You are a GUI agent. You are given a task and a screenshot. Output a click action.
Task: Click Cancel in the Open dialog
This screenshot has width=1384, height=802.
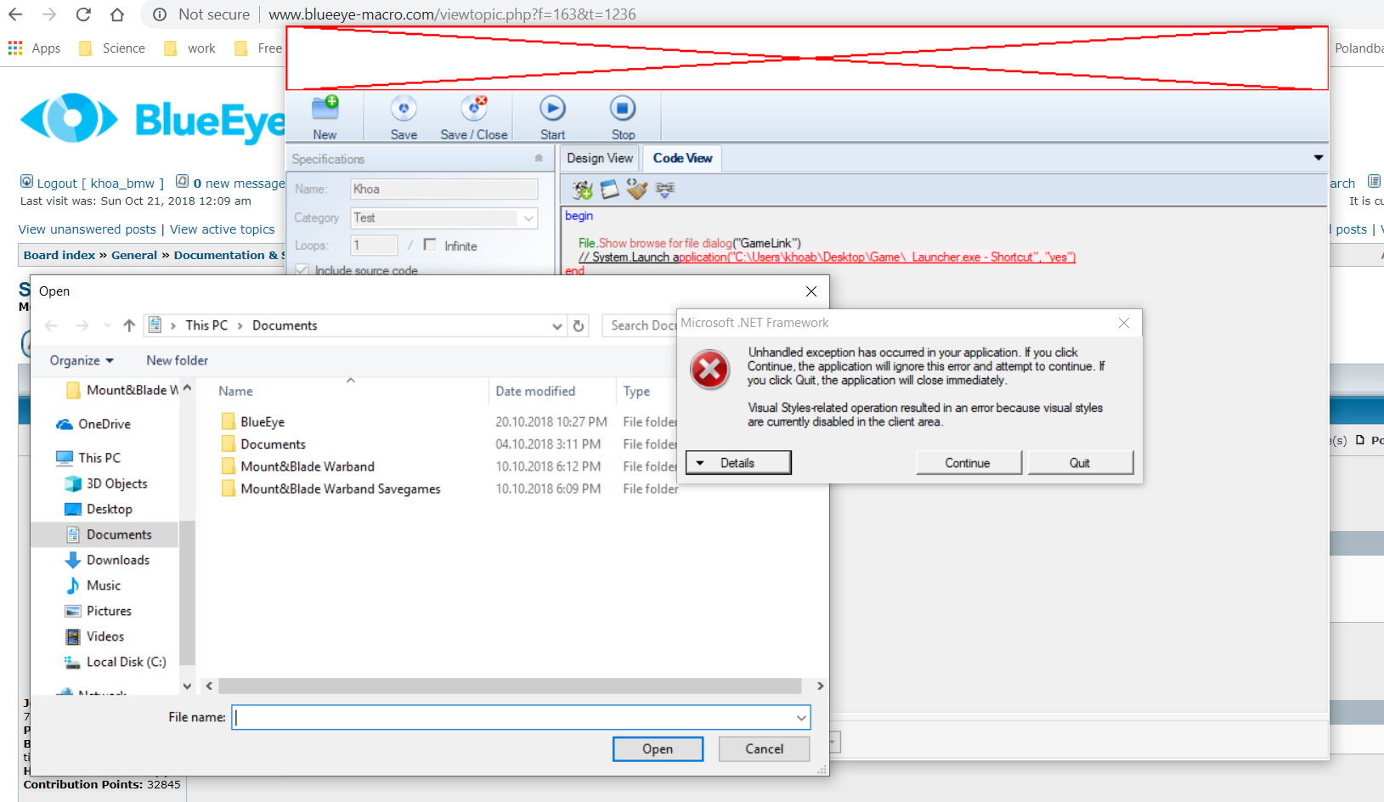click(764, 748)
